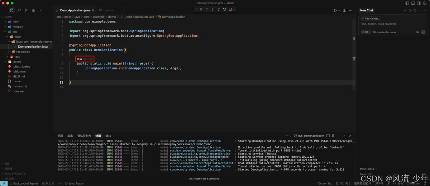Viewport: 430px width, 186px height.
Task: Kill terminal with trash icon
Action: [x=333, y=136]
